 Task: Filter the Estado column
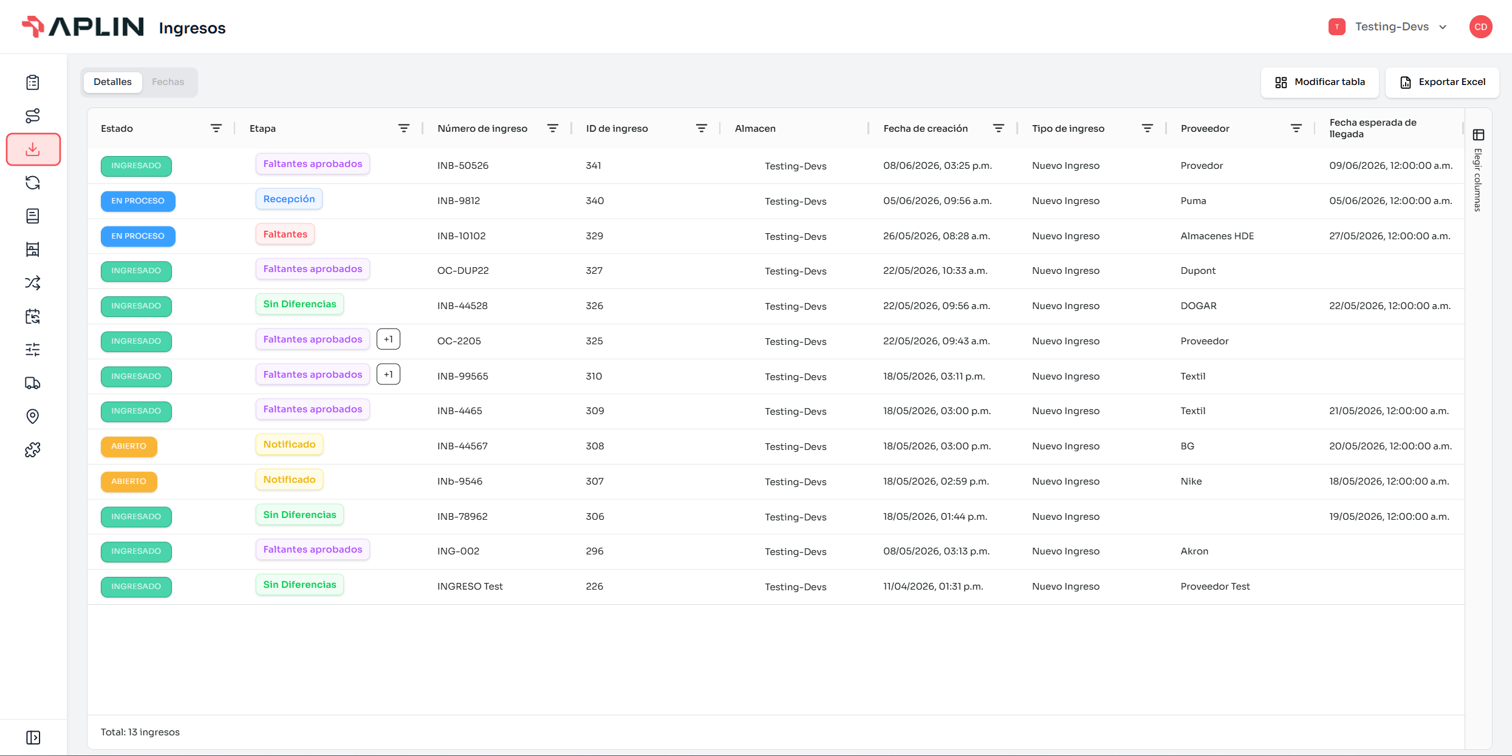click(216, 128)
